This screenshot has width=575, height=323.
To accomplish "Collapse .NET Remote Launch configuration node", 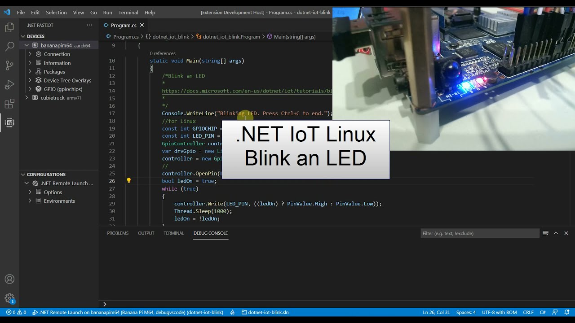I will pos(27,183).
